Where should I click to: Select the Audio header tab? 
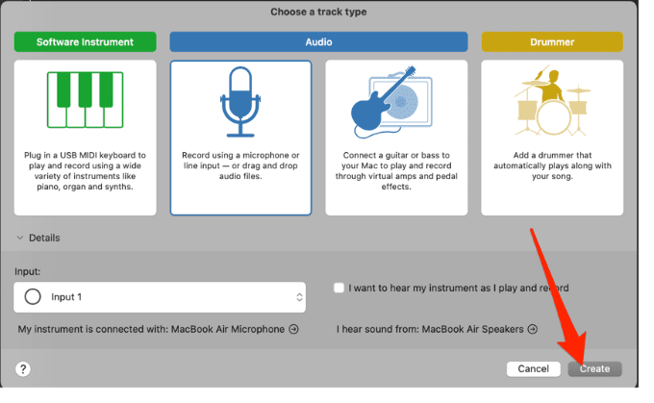tap(318, 42)
